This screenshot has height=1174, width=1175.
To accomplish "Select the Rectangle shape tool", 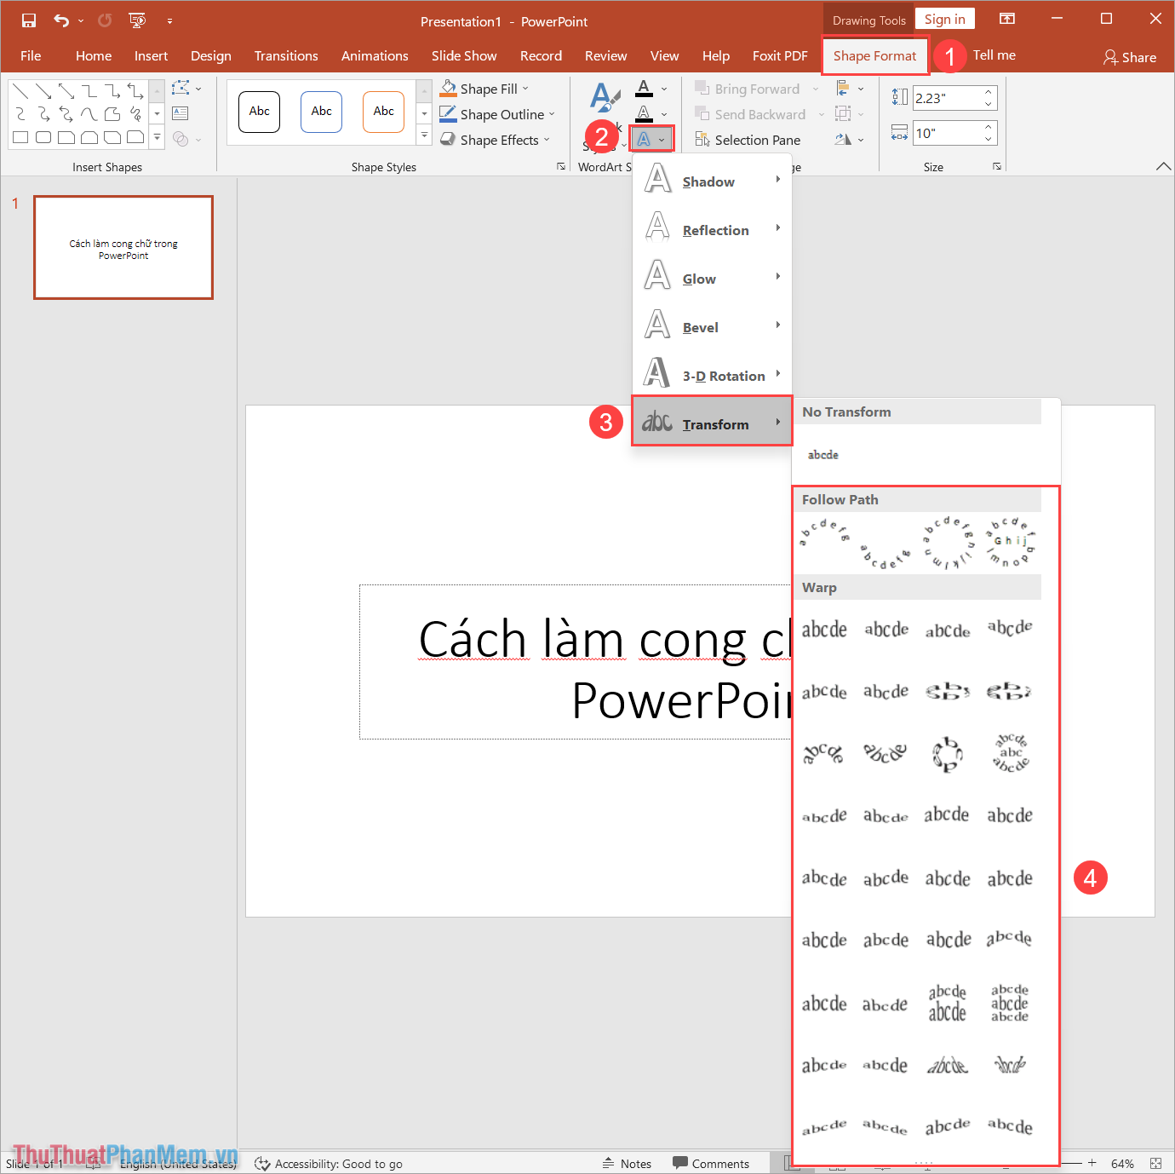I will click(20, 137).
